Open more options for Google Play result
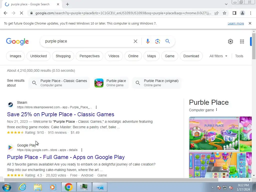 click(82, 150)
